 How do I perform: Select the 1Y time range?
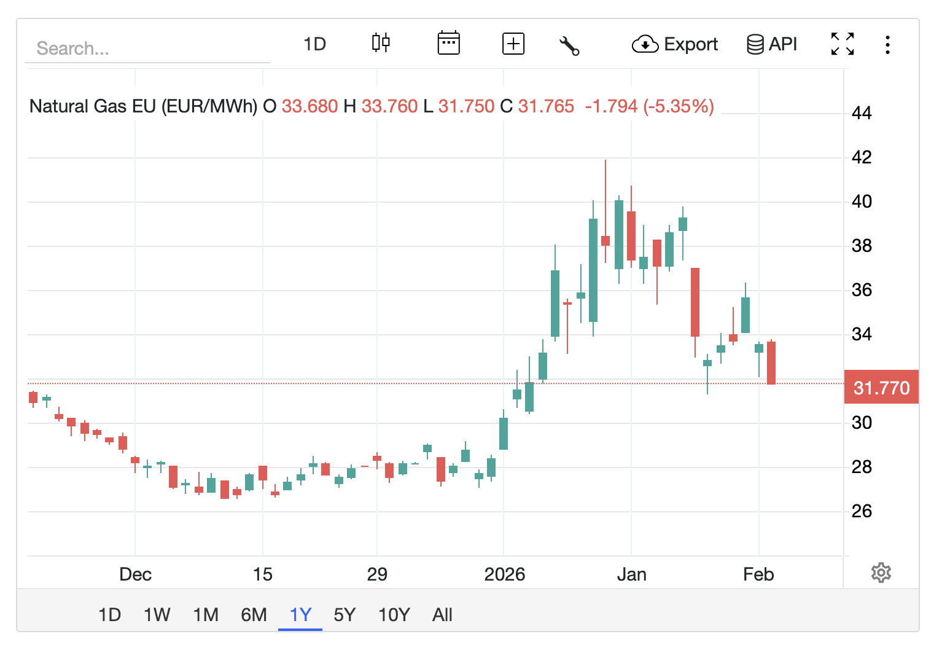pyautogui.click(x=300, y=615)
